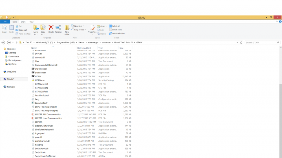
Task: Click Select none in ribbon
Action: (115, 30)
